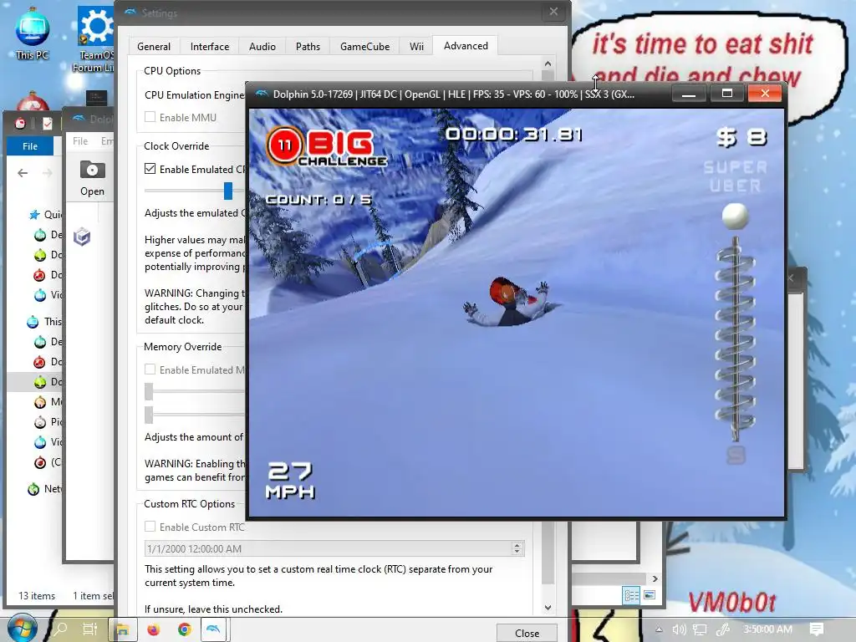Open the Windows Start menu orb
Viewport: 856px width, 642px height.
[21, 629]
